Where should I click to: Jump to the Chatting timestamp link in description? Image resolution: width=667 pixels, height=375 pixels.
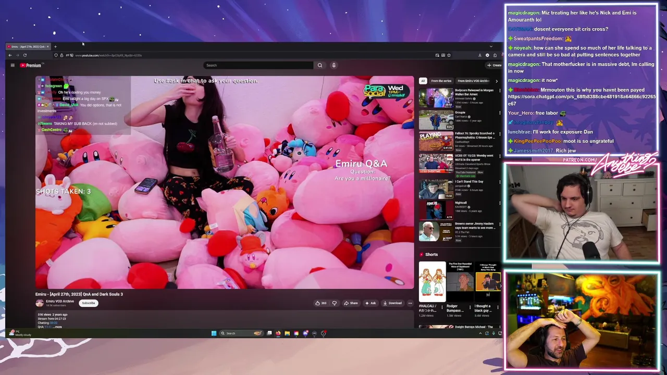(x=53, y=323)
